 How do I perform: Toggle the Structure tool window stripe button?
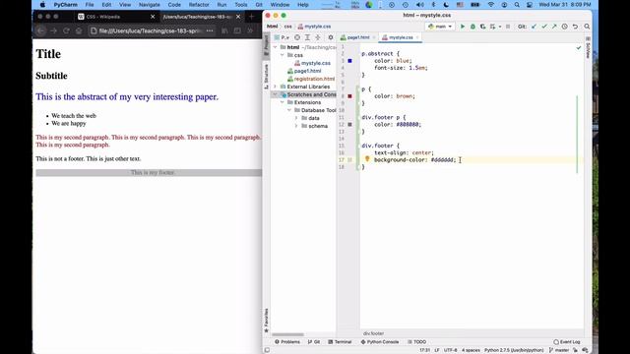(266, 77)
